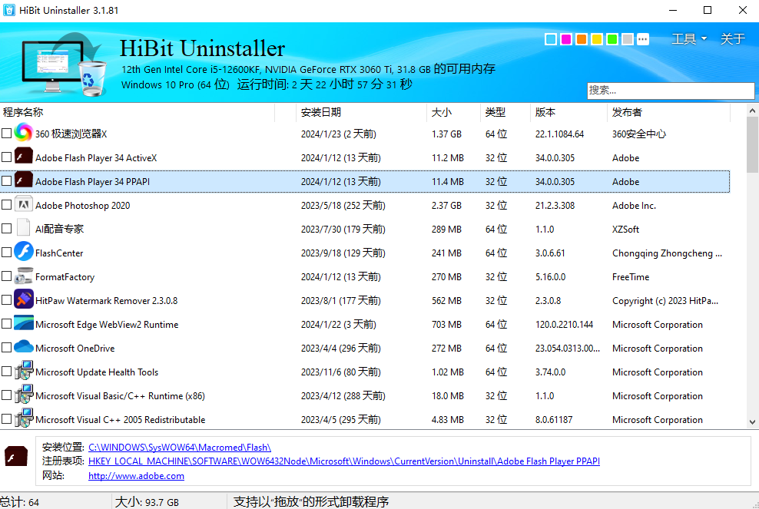Enable the checkbox for Adobe Photoshop 2020
This screenshot has height=509, width=759.
click(7, 205)
